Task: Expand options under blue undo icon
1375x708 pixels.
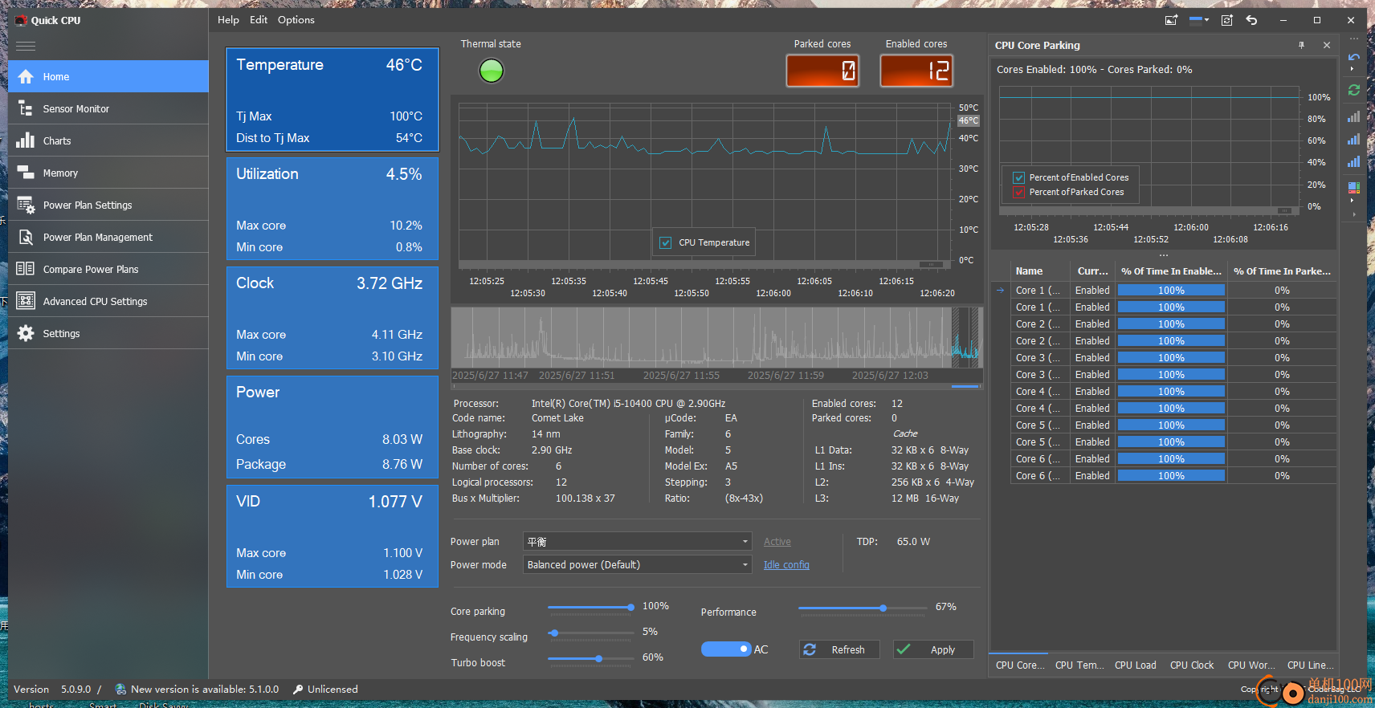Action: [x=1353, y=69]
